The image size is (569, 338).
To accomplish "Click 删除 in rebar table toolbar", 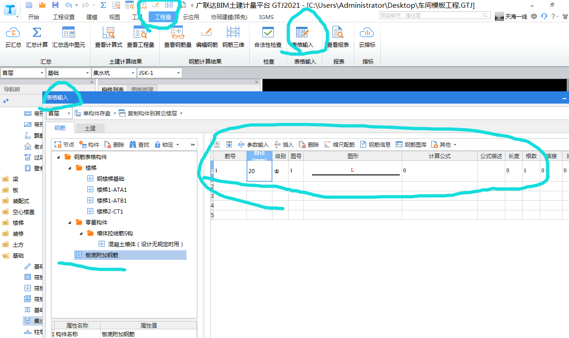I will (309, 144).
